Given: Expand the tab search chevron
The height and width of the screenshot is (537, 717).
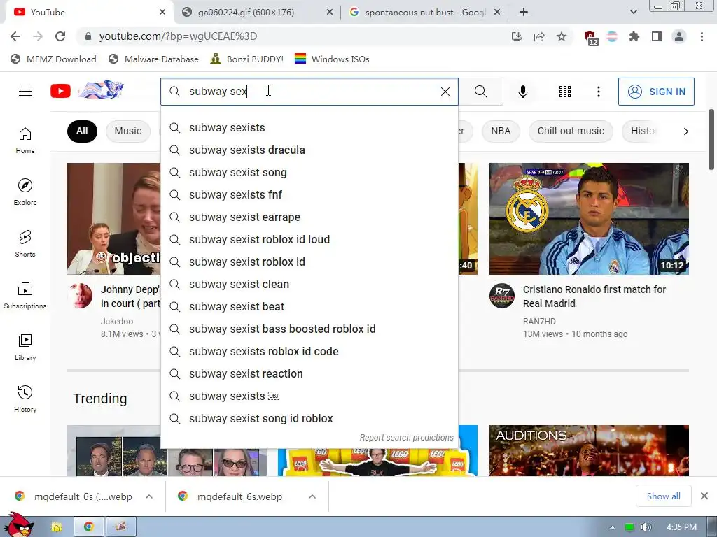Looking at the screenshot, I should [633, 13].
